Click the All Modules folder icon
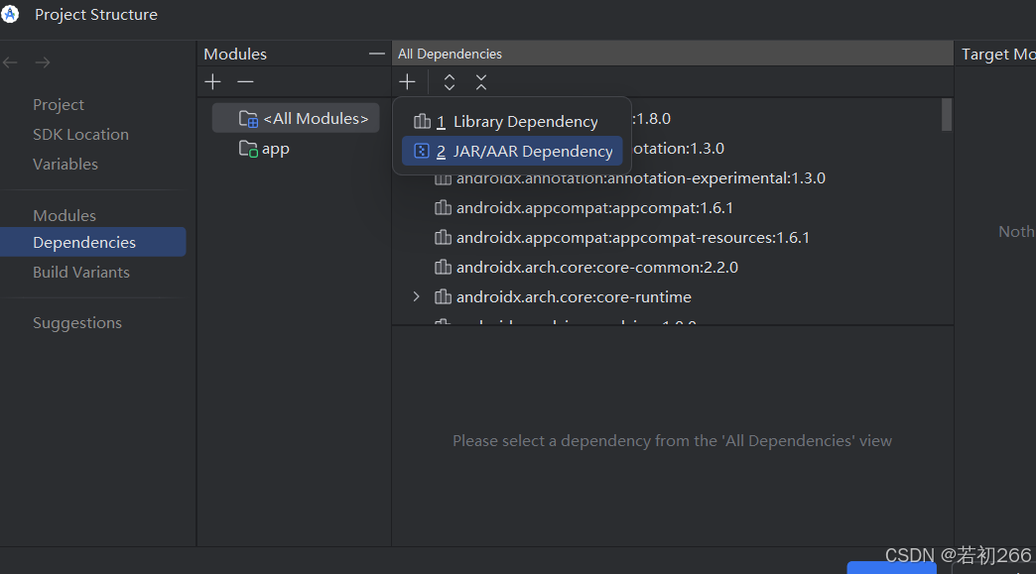1036x574 pixels. (248, 119)
